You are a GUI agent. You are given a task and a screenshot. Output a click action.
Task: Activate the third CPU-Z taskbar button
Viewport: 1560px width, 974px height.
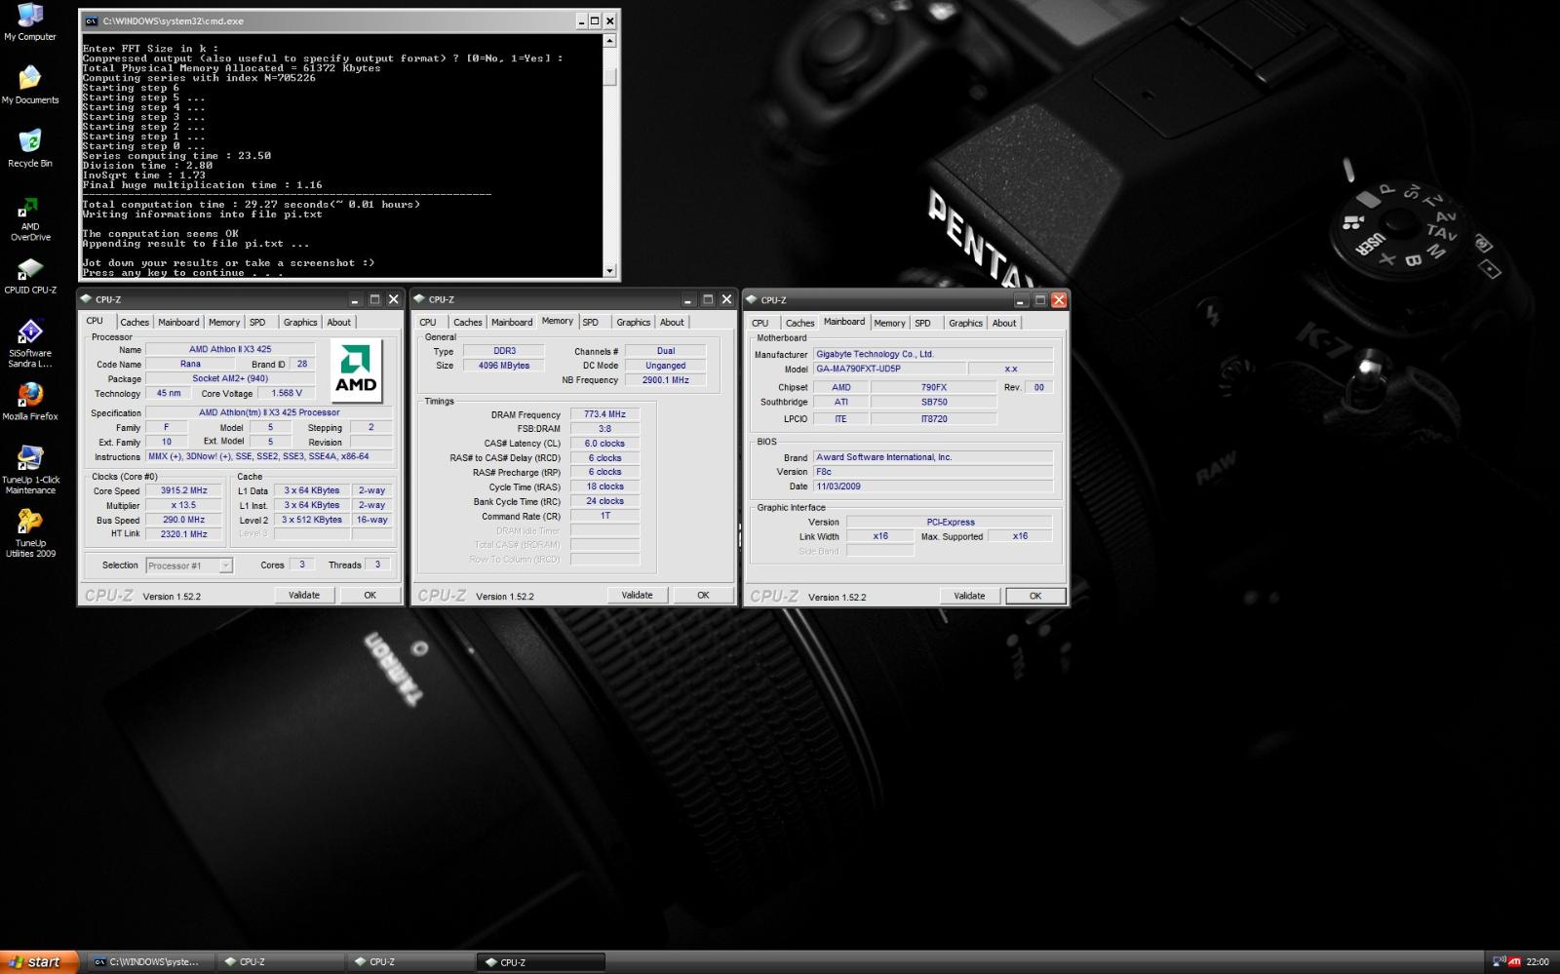point(541,962)
